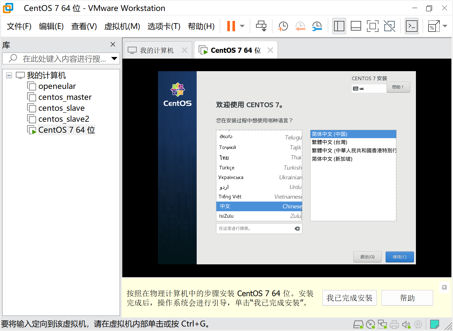Select 中文 Chinese language row
The width and height of the screenshot is (453, 331).
[259, 206]
